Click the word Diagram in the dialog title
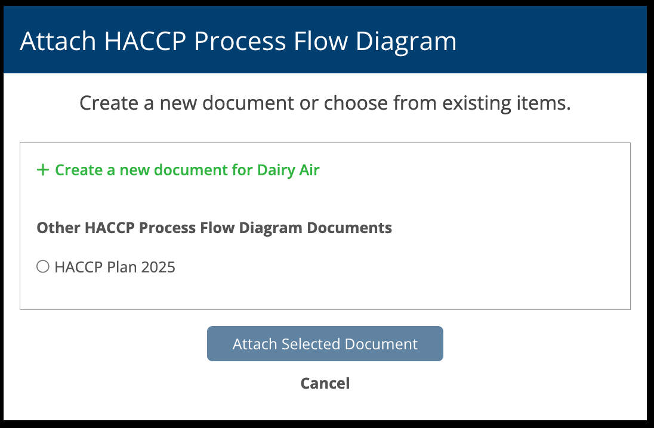 [x=406, y=42]
